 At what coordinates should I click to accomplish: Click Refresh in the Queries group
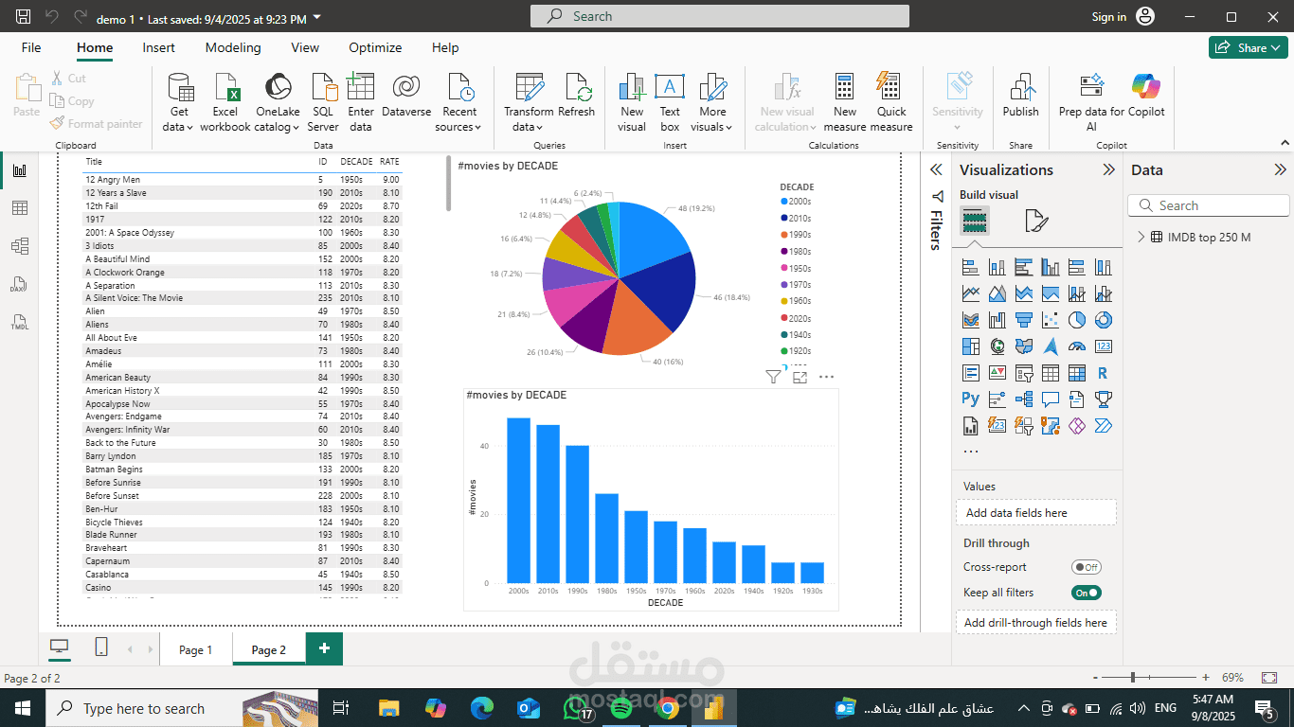click(x=576, y=96)
